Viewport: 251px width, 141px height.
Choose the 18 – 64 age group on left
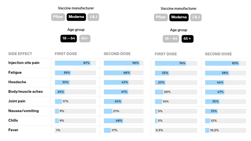69,38
